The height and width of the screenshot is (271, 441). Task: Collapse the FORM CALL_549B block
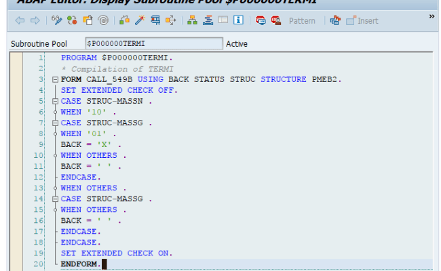[55, 79]
